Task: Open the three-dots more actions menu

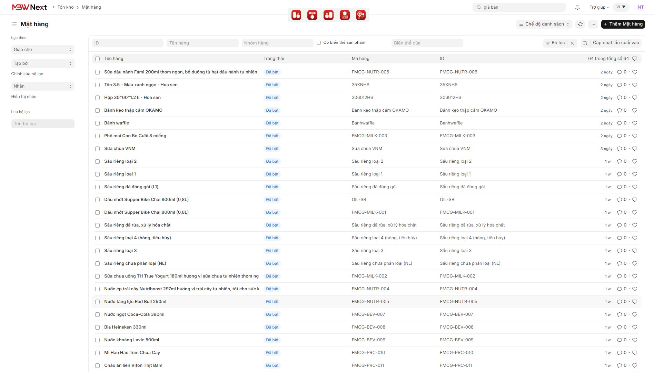Action: tap(593, 24)
